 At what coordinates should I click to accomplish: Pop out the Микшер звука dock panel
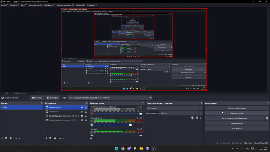pyautogui.click(x=143, y=103)
